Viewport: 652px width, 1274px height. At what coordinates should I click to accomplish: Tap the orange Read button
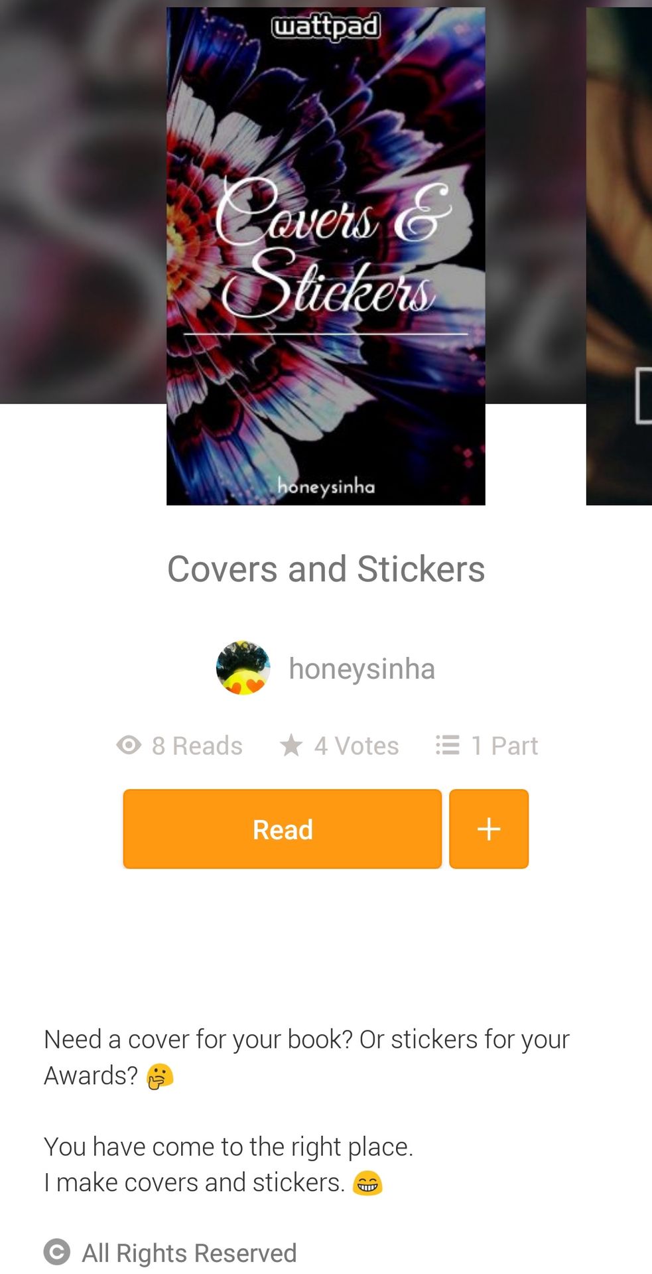point(282,829)
